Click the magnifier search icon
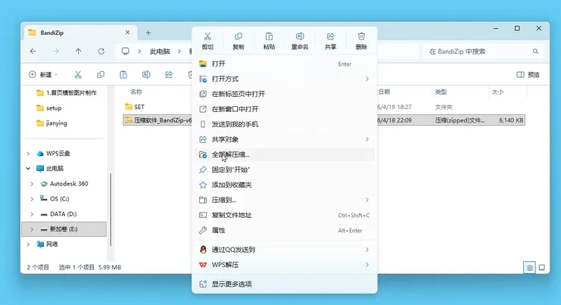 [x=535, y=51]
